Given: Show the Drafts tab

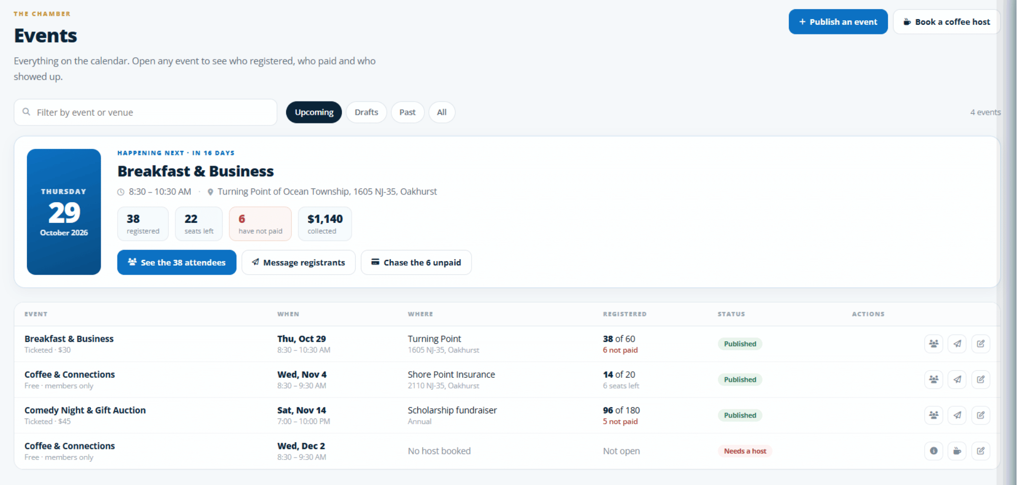Looking at the screenshot, I should pyautogui.click(x=366, y=112).
